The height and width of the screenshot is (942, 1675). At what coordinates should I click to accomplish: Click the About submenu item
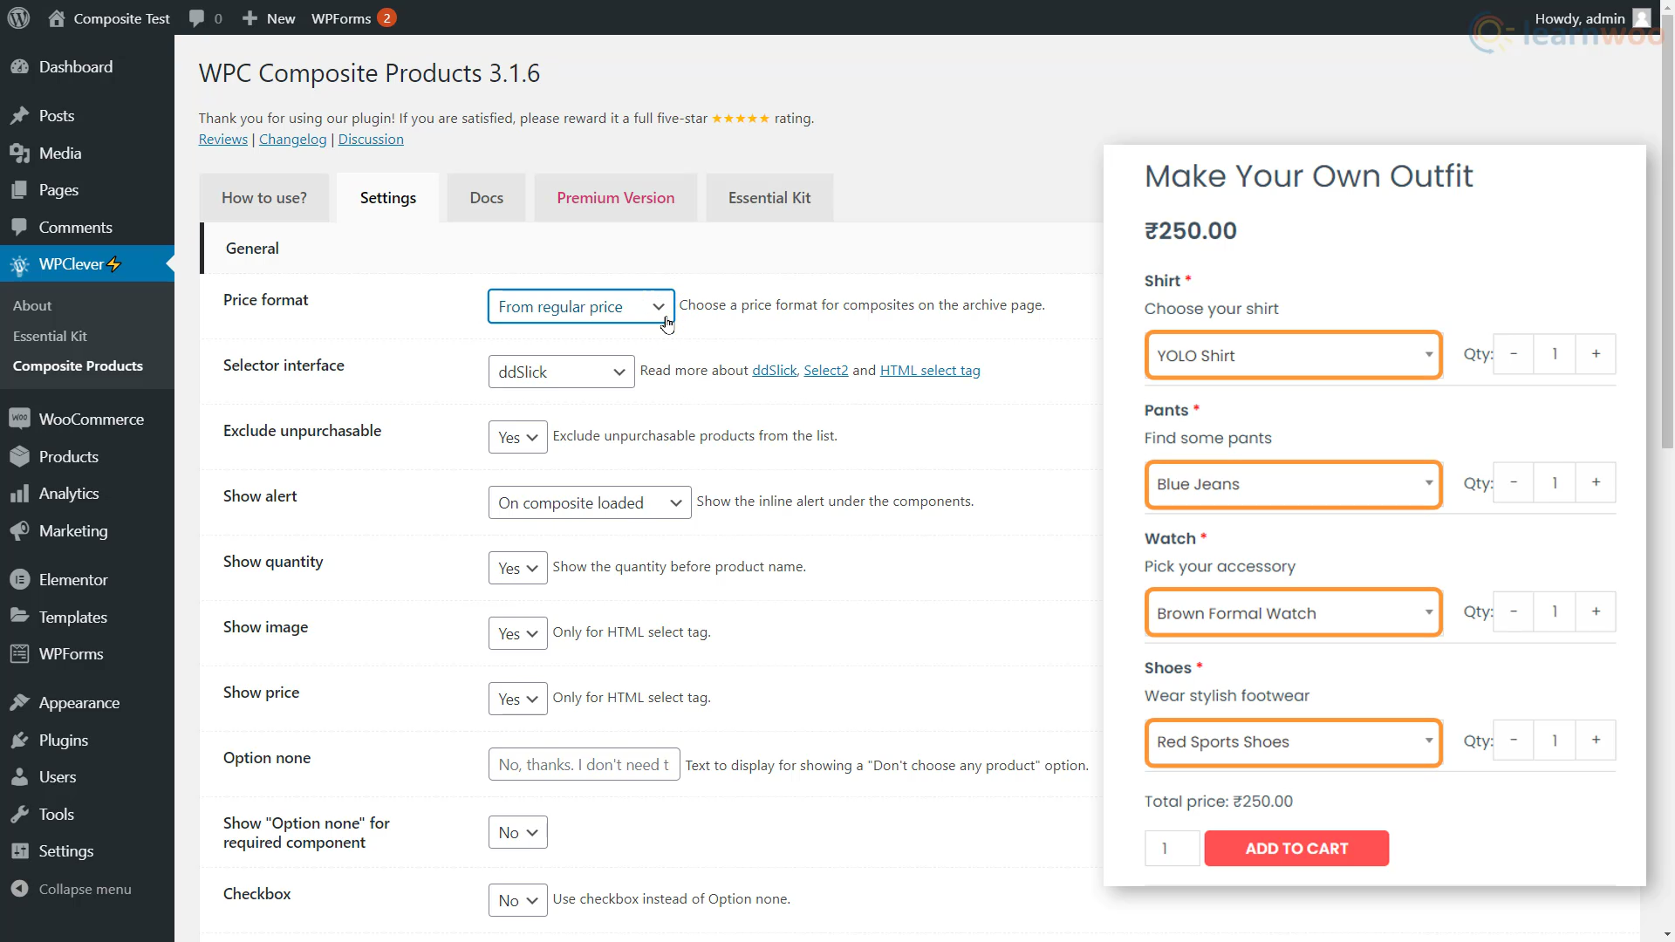32,305
